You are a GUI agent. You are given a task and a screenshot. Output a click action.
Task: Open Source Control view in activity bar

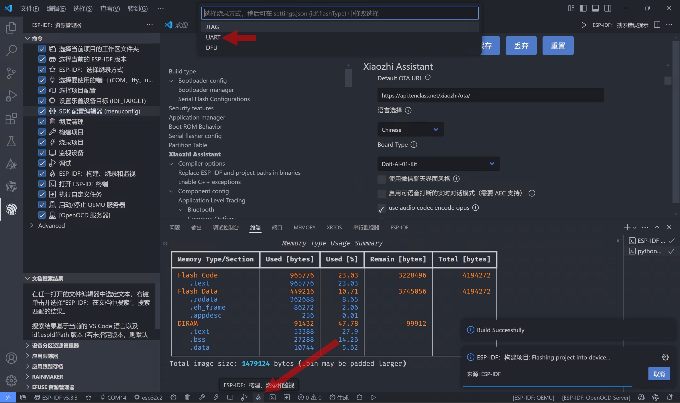[11, 73]
